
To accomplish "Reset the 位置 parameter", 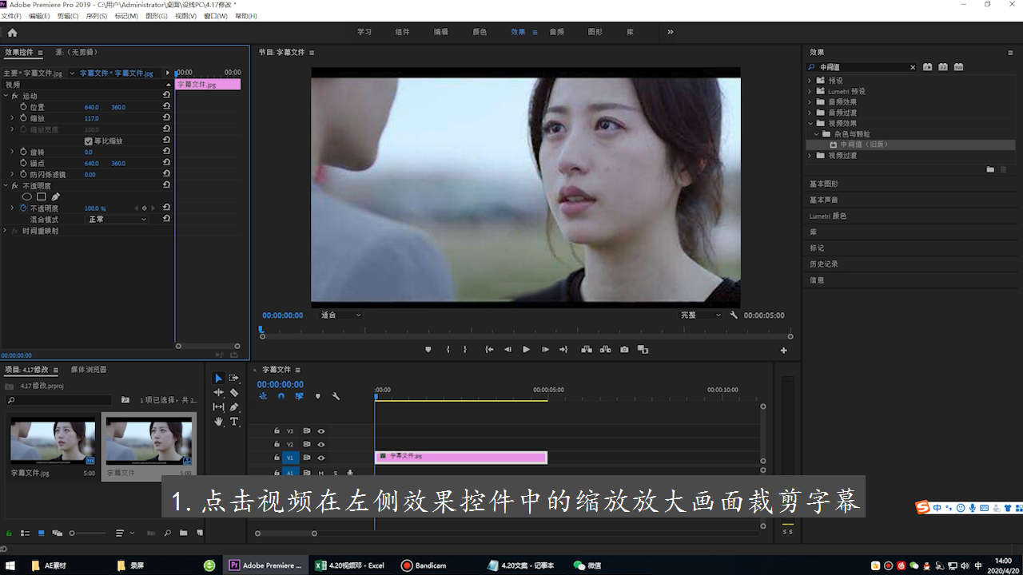I will click(166, 106).
